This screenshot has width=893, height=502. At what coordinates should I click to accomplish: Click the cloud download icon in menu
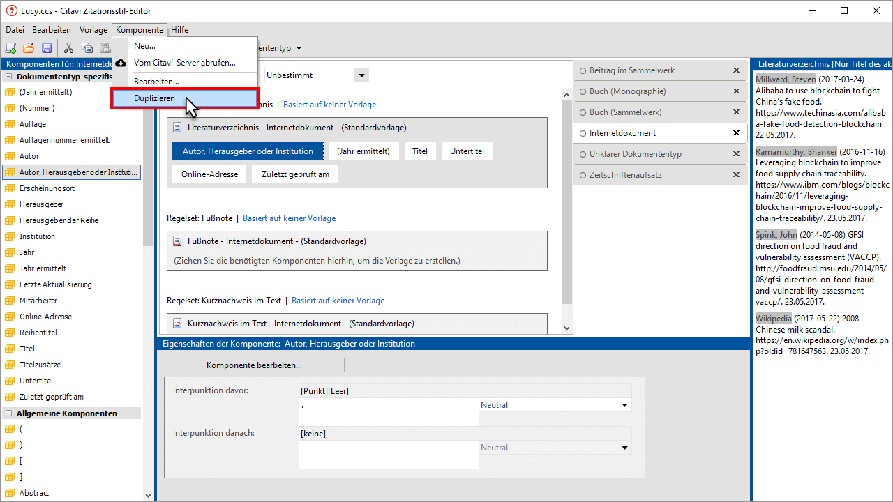(121, 63)
